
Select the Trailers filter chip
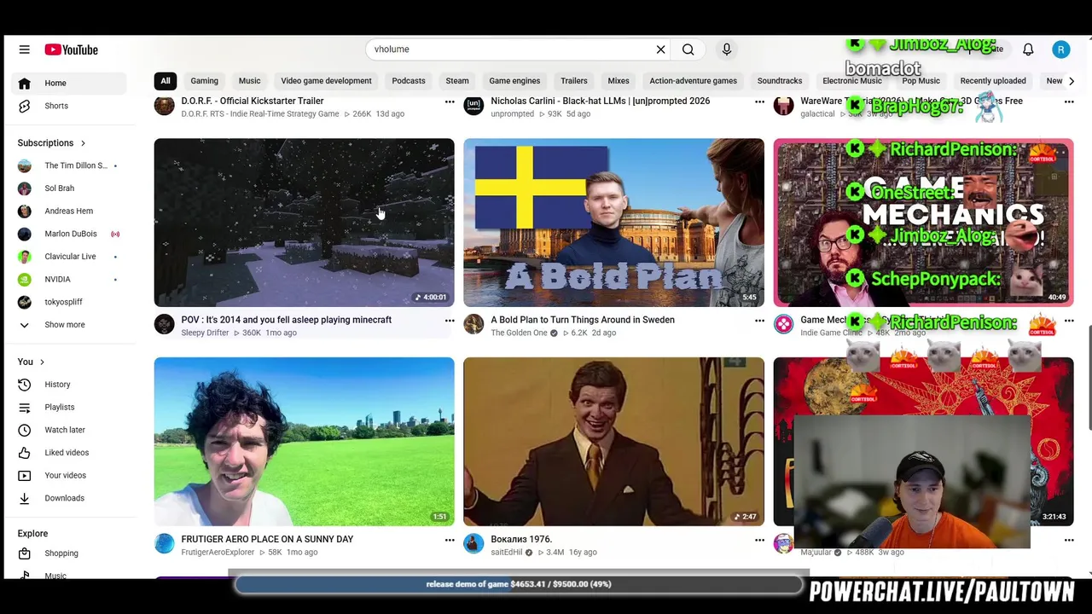point(574,81)
